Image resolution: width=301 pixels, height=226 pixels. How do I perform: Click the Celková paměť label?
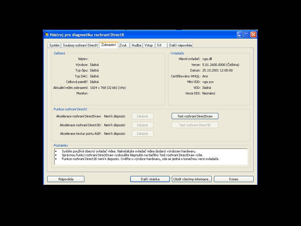point(77,82)
